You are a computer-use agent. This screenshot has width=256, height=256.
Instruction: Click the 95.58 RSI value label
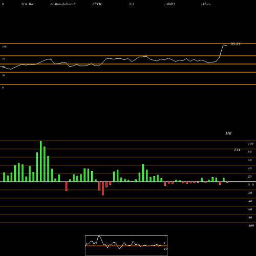236,44
